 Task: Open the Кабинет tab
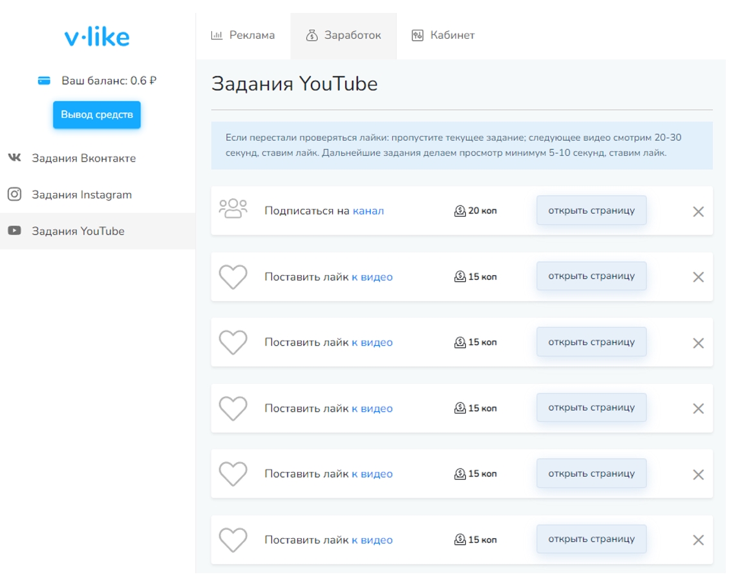click(443, 36)
